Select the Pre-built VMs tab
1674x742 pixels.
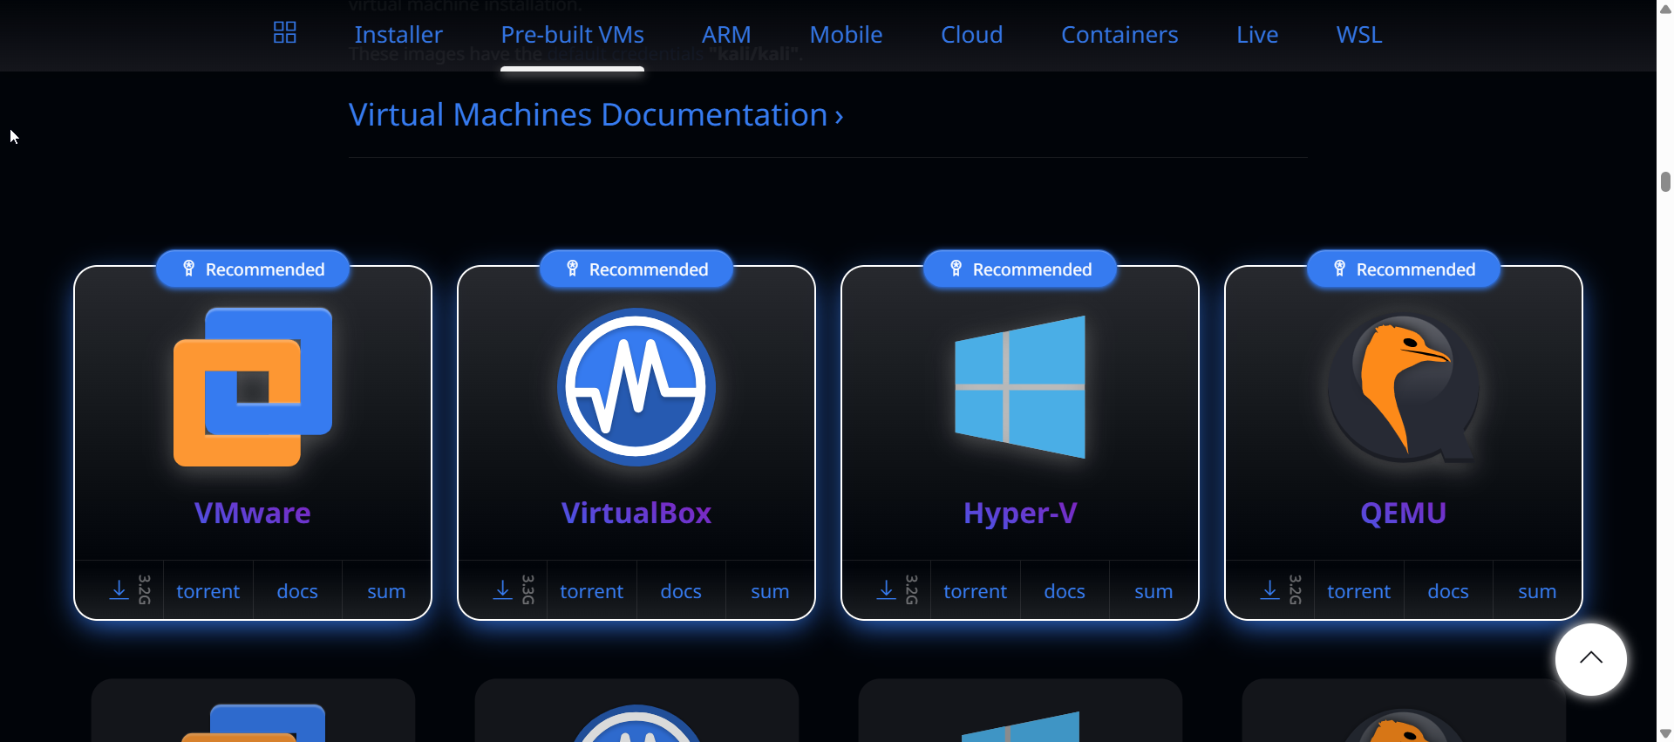click(x=572, y=35)
